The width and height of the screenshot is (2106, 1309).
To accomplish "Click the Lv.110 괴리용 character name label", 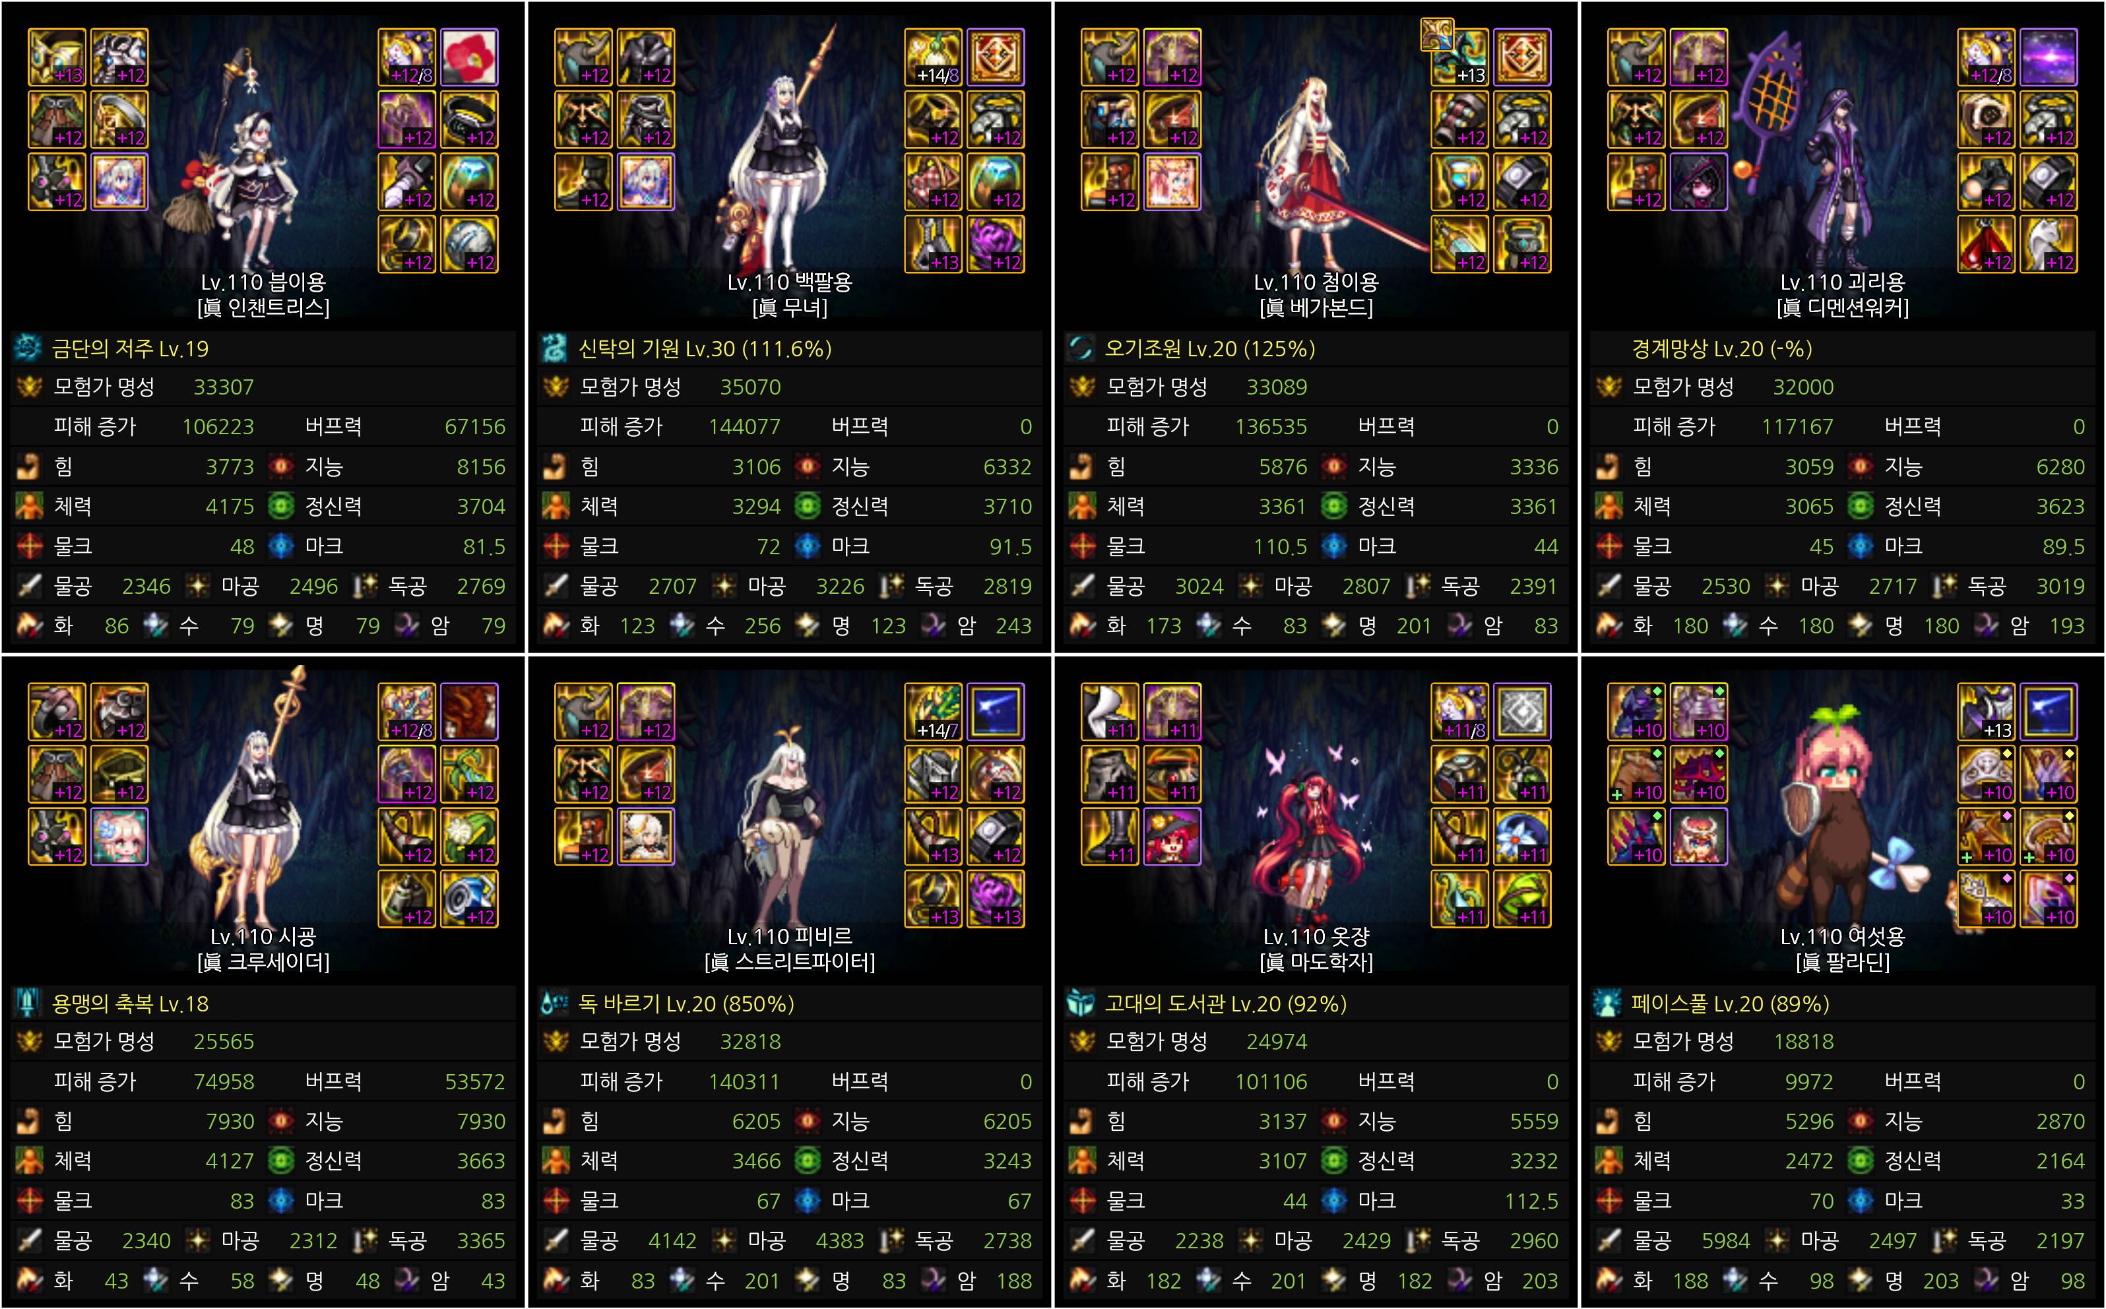I will point(1842,282).
